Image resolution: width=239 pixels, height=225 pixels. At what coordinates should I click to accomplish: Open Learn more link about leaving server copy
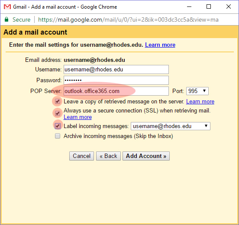click(200, 101)
